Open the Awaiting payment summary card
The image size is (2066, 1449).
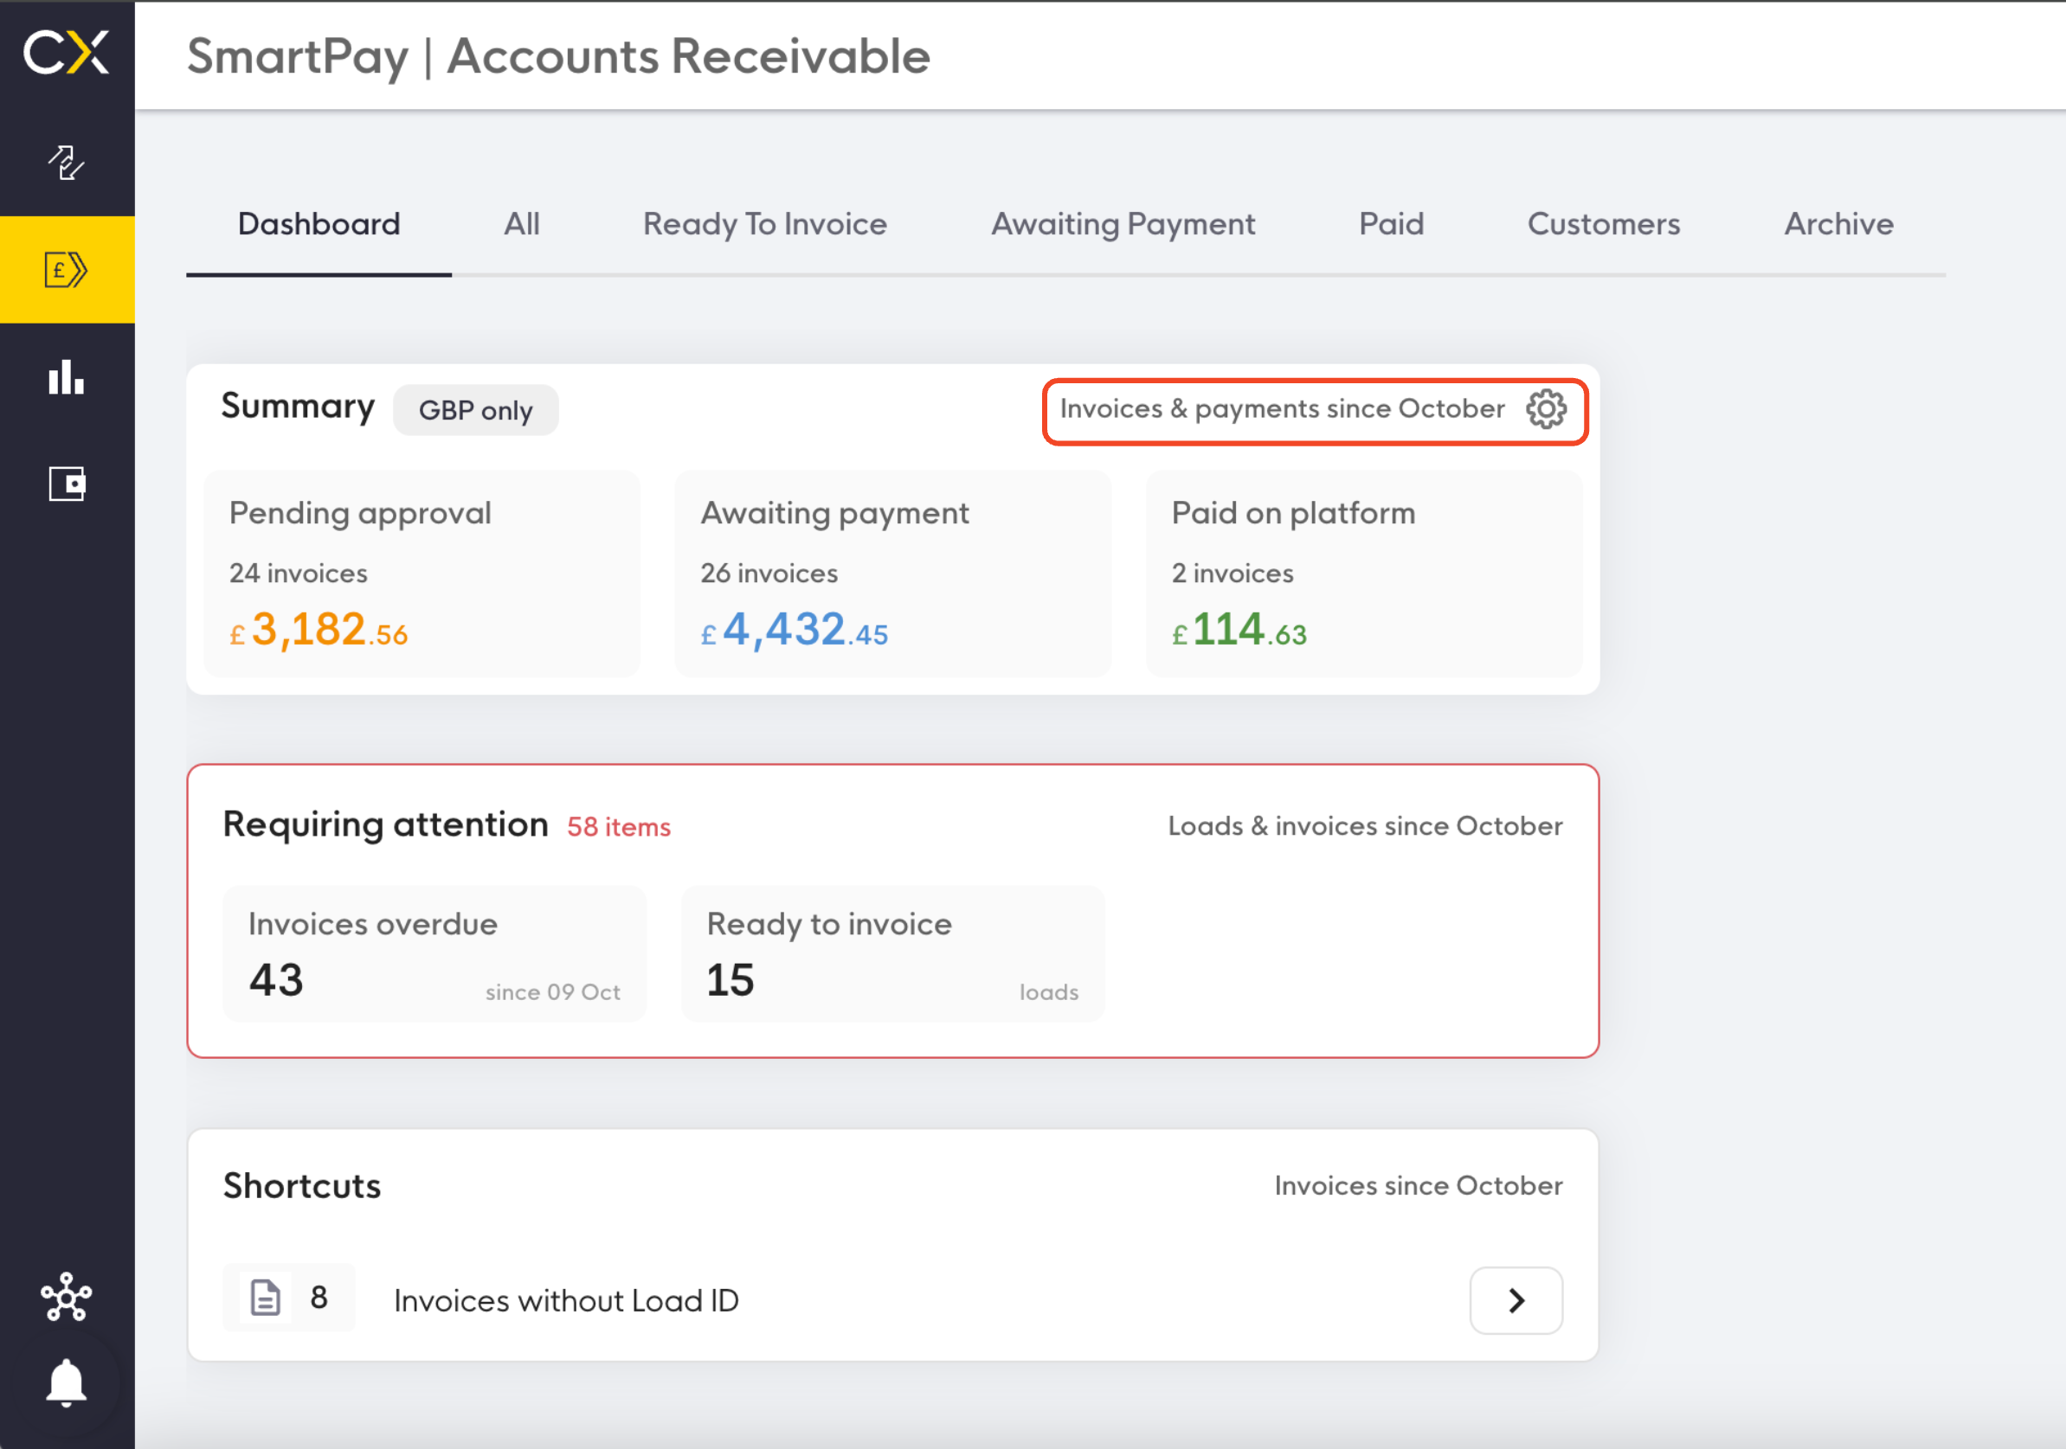tap(892, 574)
